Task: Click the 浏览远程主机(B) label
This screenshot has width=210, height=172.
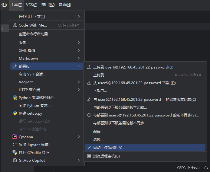Action: pyautogui.click(x=106, y=156)
